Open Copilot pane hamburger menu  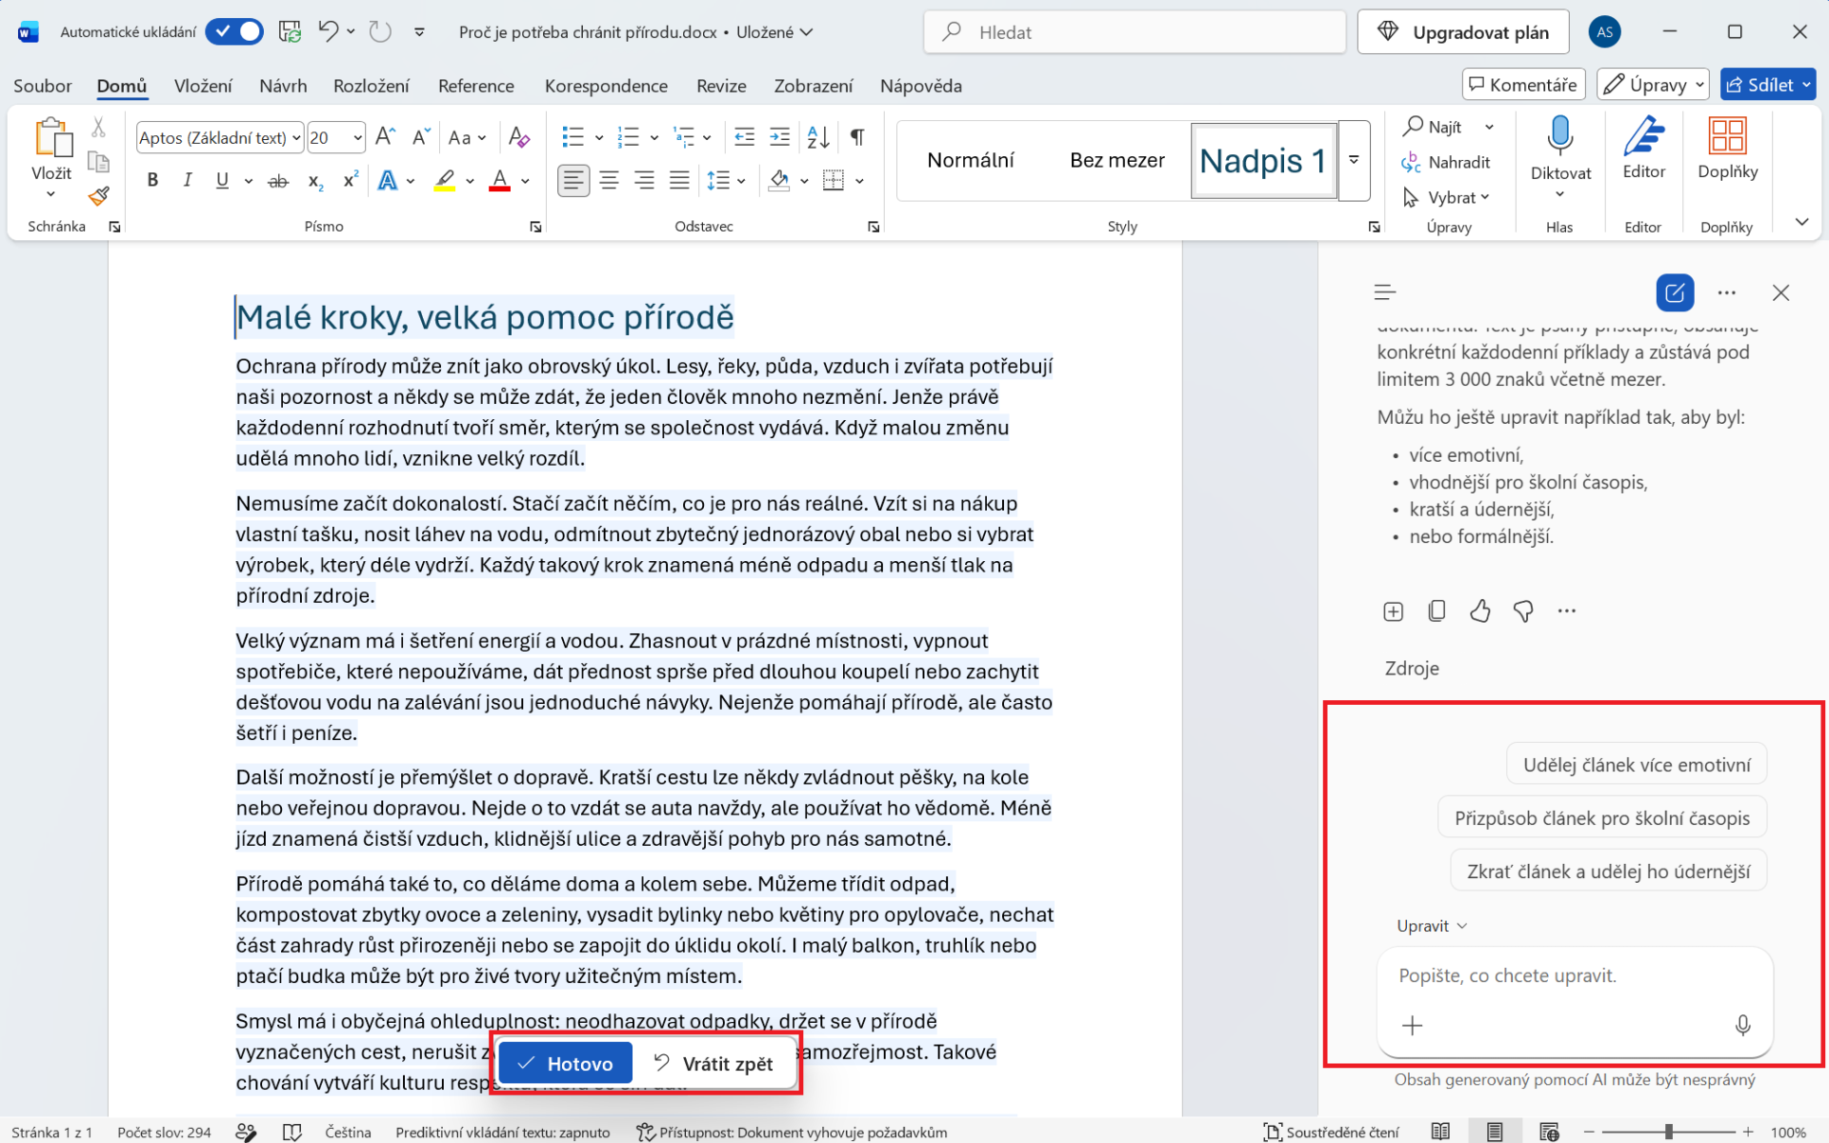coord(1385,292)
